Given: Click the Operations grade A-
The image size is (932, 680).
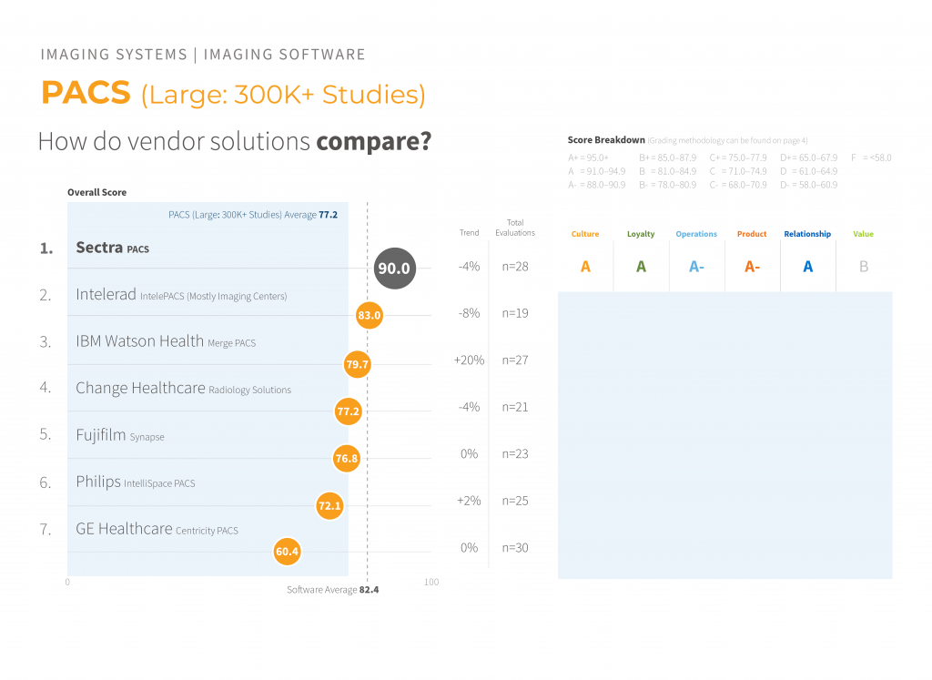Looking at the screenshot, I should click(x=696, y=267).
